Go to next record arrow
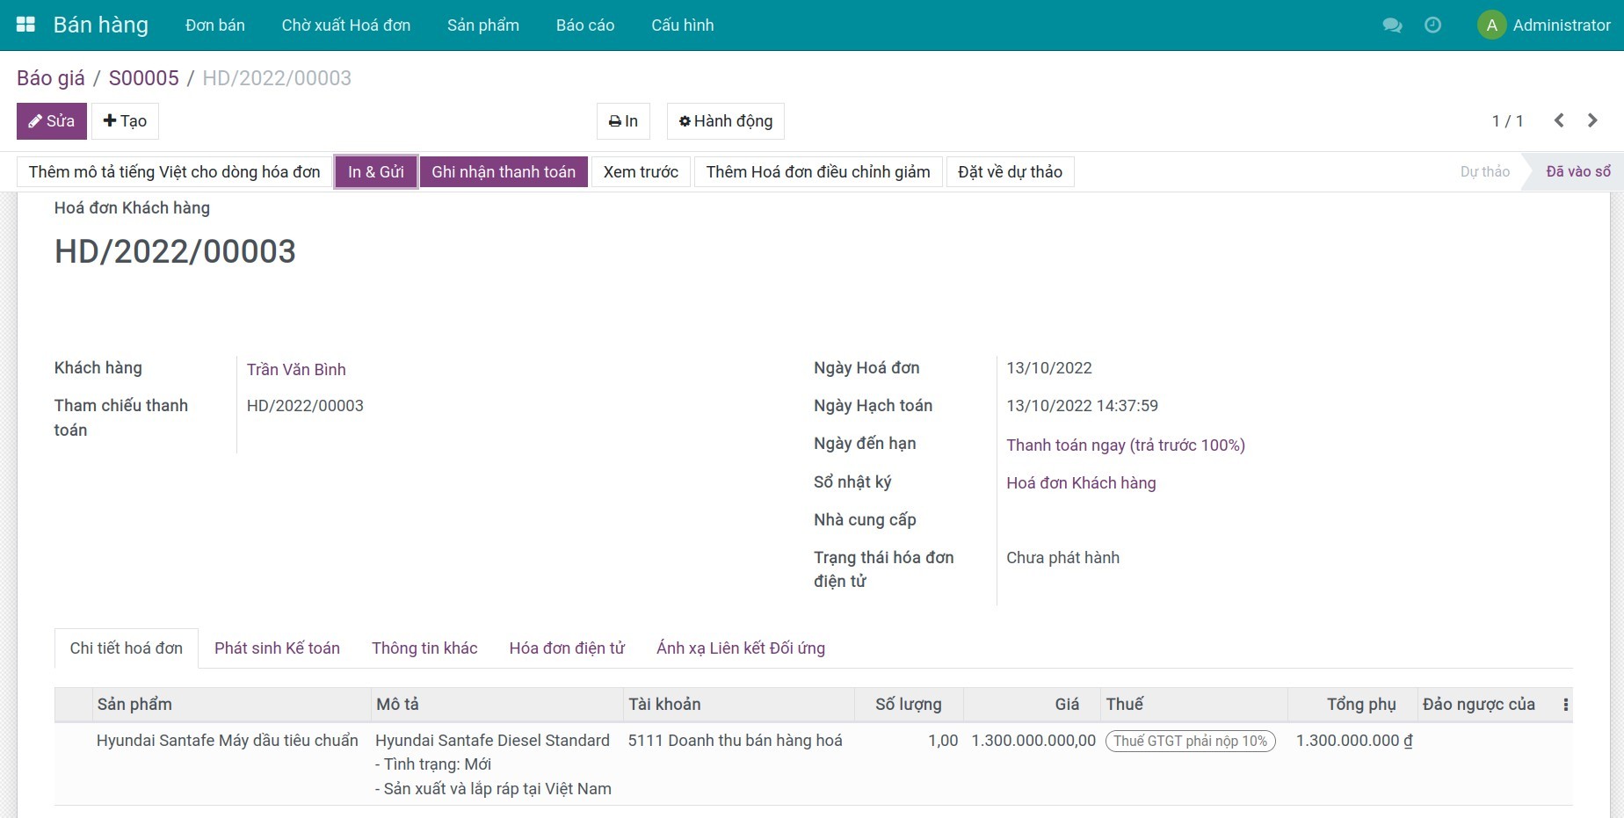 [1592, 121]
